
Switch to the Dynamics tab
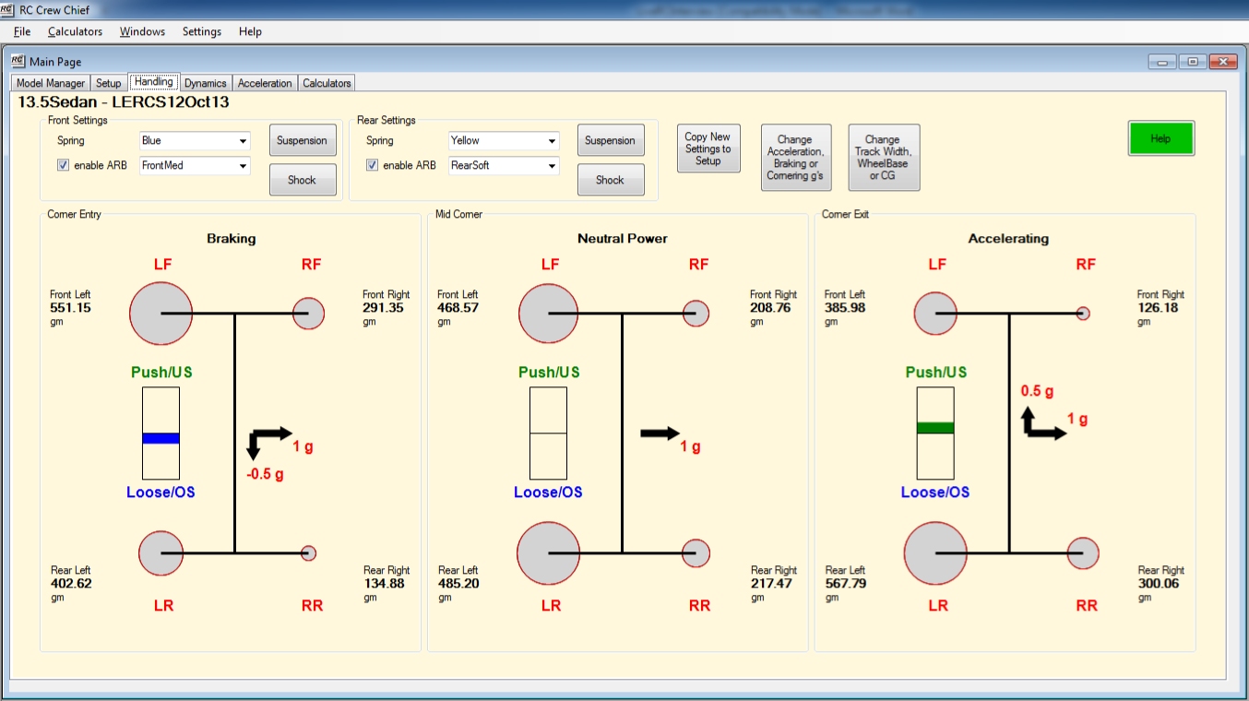coord(205,83)
